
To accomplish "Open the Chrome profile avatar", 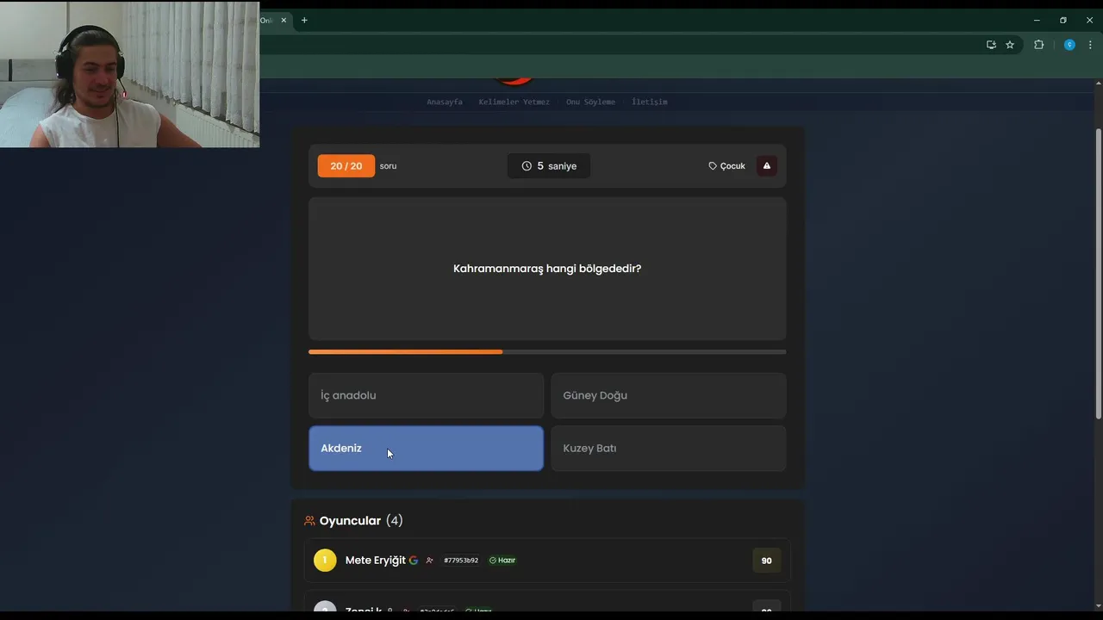I will coord(1069,45).
